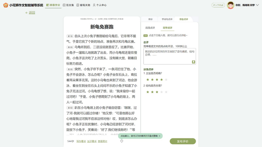Click the 第3段 paragraph tag
Screen dimensions: 262x147
pos(70,69)
